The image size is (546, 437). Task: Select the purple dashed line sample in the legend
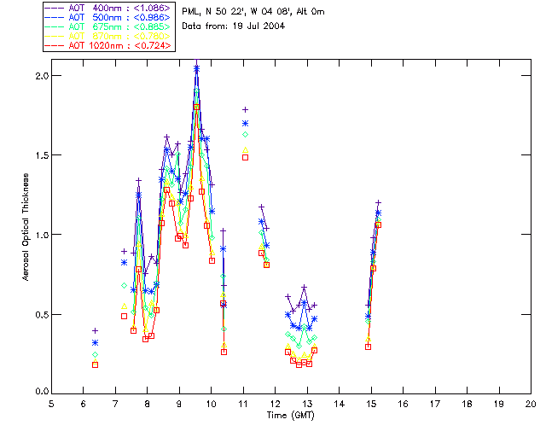(55, 8)
